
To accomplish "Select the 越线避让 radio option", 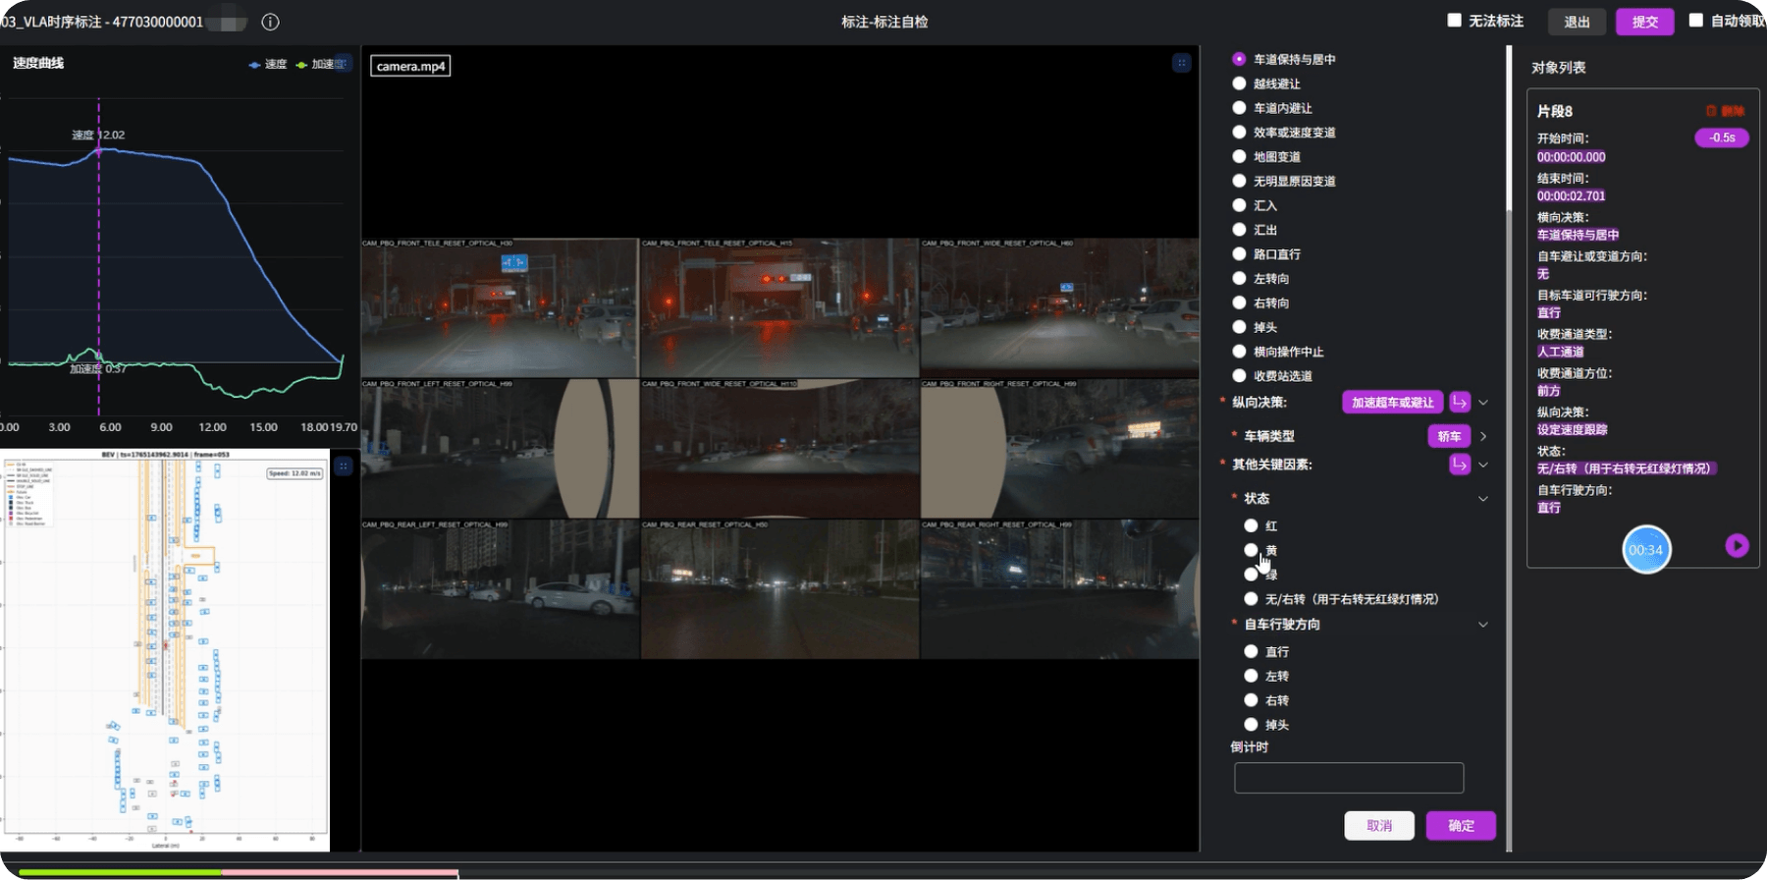I will (x=1239, y=83).
